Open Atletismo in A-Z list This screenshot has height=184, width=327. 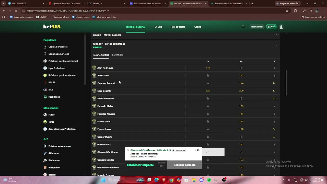[53, 153]
